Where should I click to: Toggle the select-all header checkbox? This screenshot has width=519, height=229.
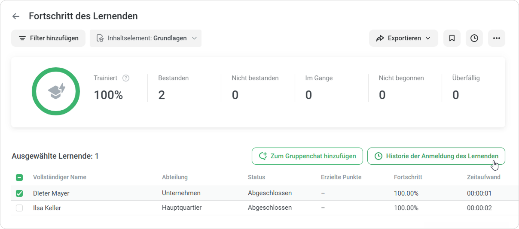[19, 177]
